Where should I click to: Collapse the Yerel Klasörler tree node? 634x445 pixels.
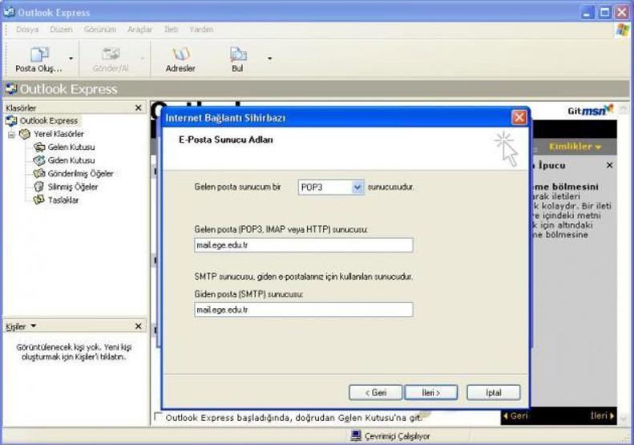(12, 134)
